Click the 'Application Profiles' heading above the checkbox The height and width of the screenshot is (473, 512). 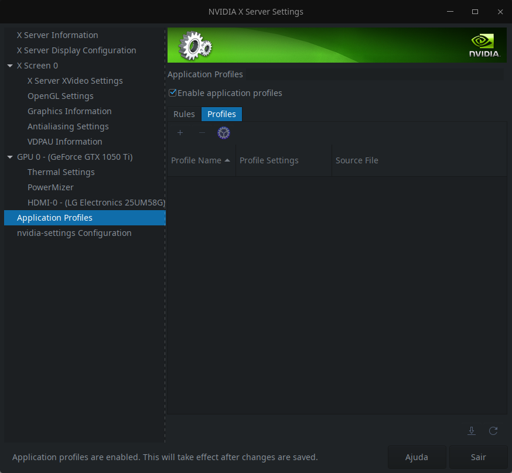tap(205, 74)
